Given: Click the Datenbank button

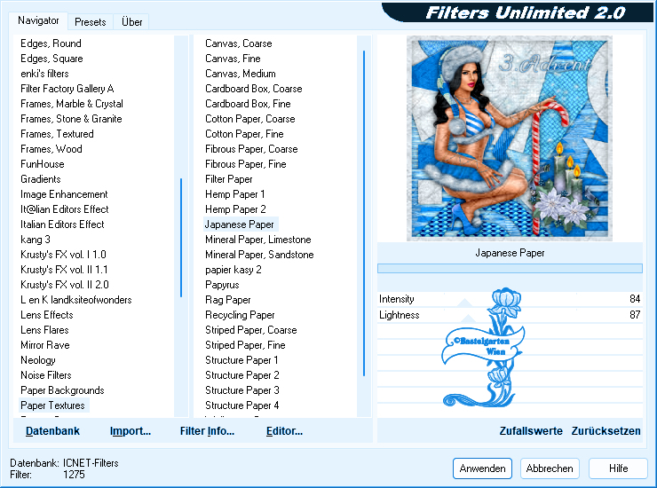Looking at the screenshot, I should pyautogui.click(x=52, y=431).
